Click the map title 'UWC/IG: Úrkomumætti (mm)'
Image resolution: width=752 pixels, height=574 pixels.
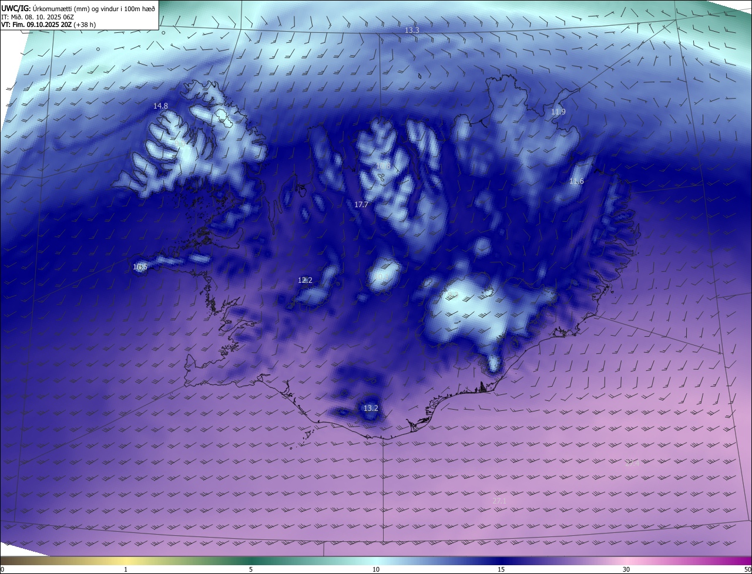click(45, 8)
